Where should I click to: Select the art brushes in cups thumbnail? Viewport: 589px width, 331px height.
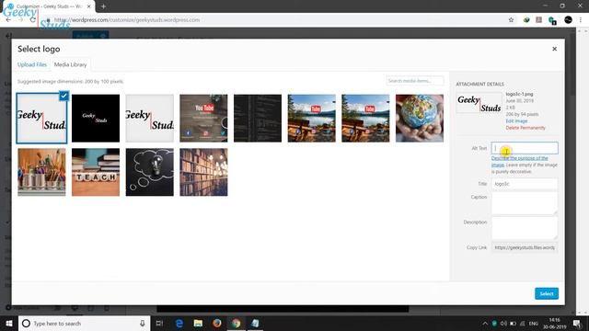click(41, 172)
